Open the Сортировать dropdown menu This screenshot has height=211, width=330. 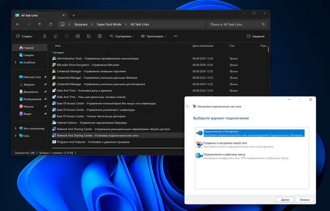pos(122,36)
